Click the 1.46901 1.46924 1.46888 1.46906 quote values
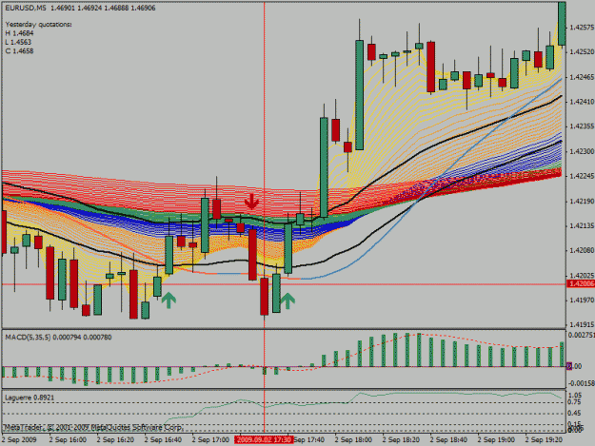 [103, 8]
